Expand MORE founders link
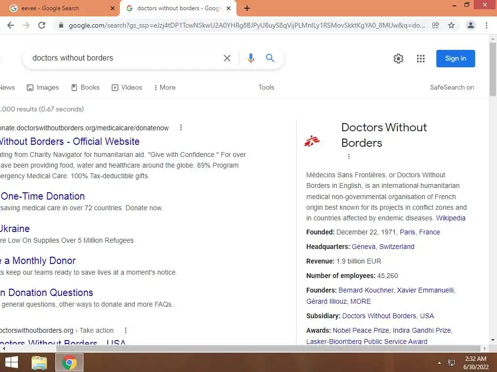 click(x=361, y=301)
